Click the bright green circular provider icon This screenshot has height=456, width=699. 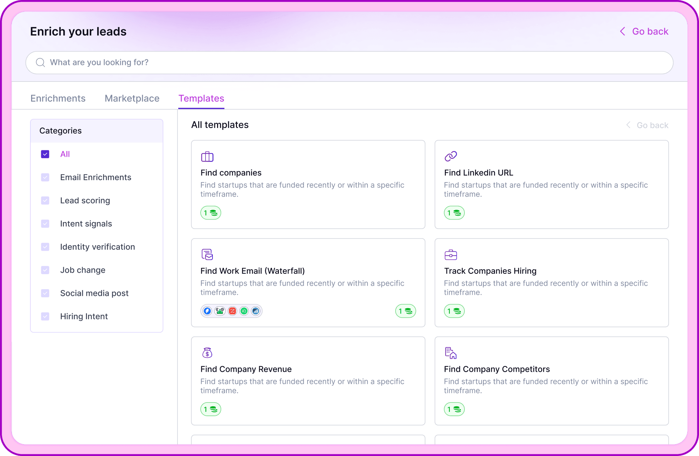pyautogui.click(x=244, y=311)
